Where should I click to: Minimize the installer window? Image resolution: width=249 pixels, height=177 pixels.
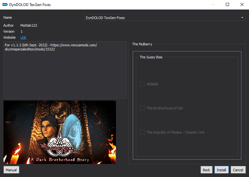pos(213,5)
